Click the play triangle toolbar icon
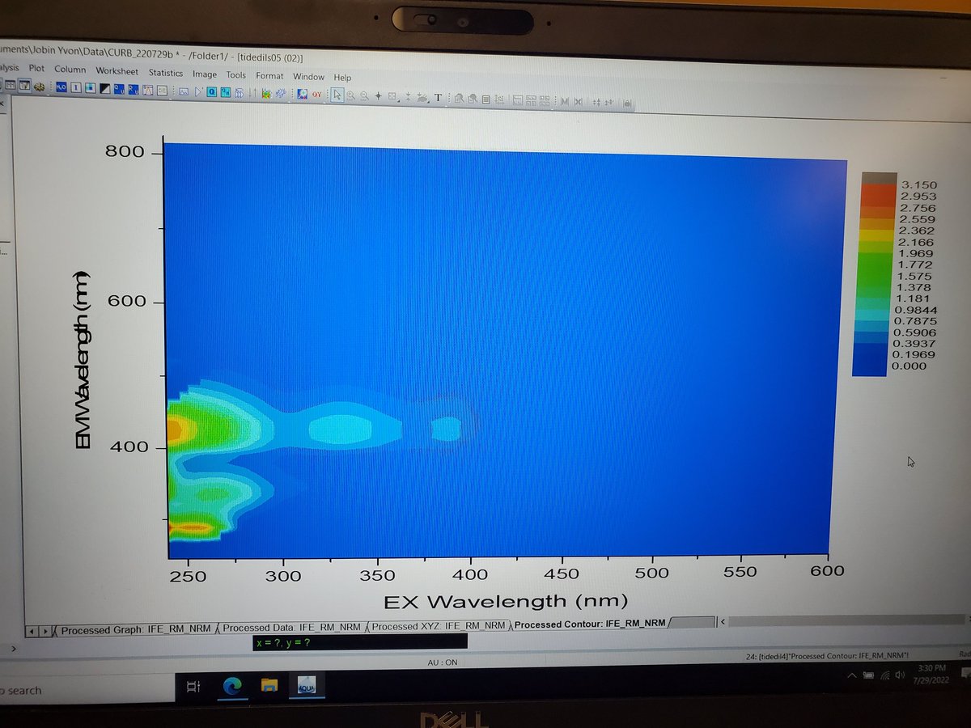The image size is (971, 728). pyautogui.click(x=199, y=91)
